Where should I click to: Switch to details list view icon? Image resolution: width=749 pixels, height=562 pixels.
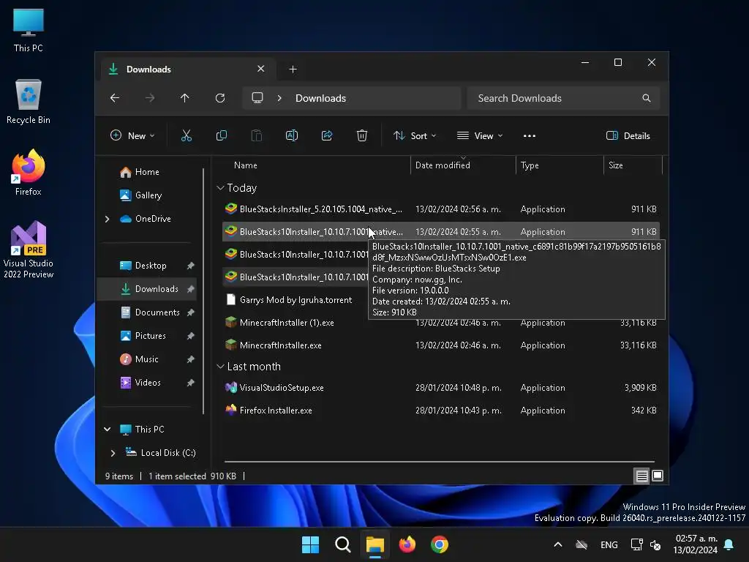641,476
